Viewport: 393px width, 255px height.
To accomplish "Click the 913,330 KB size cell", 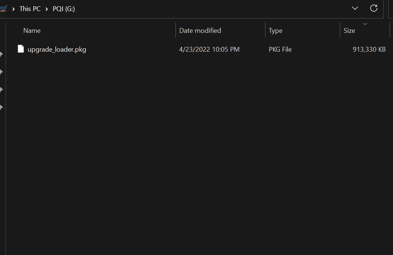I will [369, 49].
